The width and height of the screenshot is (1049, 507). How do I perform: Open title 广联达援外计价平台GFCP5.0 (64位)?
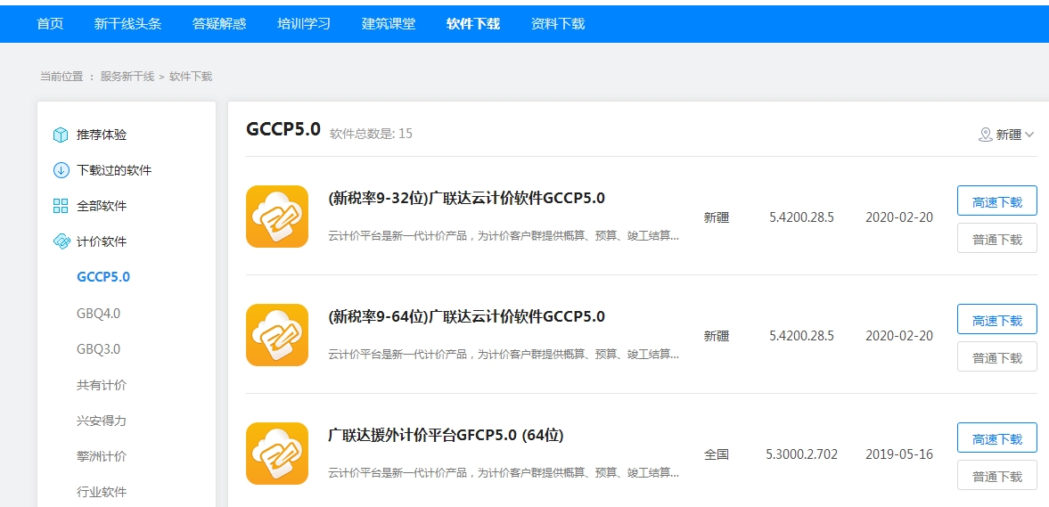(447, 436)
